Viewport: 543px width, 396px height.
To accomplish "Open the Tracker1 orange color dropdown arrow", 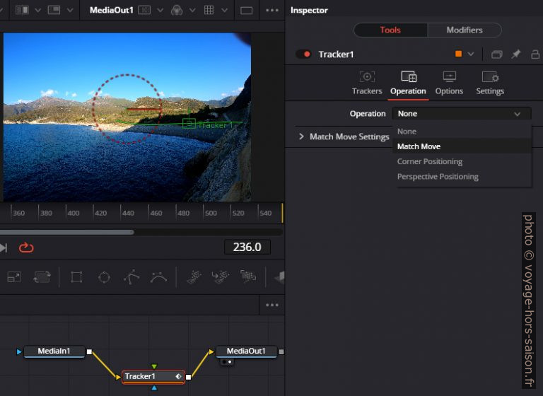I will coord(471,54).
